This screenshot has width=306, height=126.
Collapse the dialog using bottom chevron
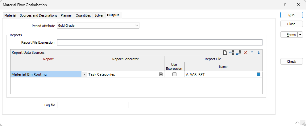(x=297, y=122)
